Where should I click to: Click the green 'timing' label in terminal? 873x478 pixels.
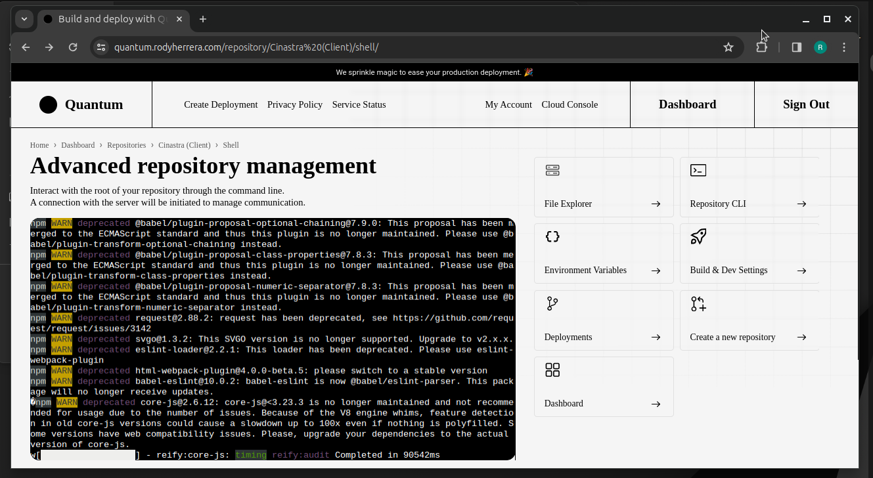point(251,455)
